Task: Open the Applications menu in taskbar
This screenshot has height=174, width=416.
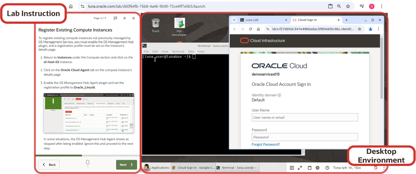Action: click(157, 168)
